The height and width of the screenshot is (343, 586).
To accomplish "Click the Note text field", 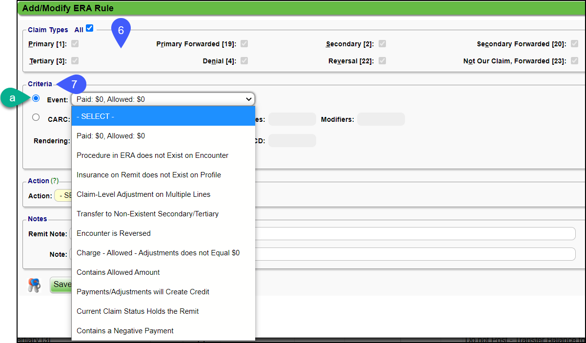I will 415,254.
